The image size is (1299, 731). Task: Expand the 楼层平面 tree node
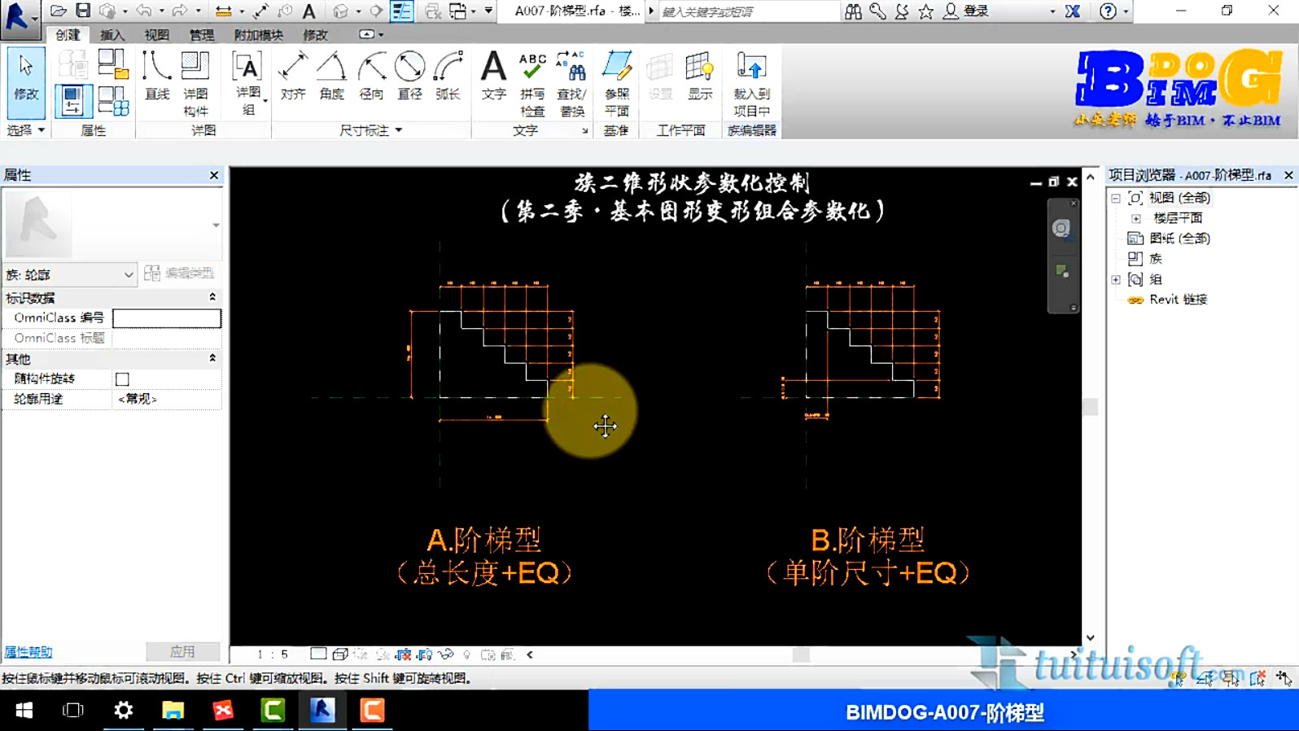pyautogui.click(x=1136, y=218)
